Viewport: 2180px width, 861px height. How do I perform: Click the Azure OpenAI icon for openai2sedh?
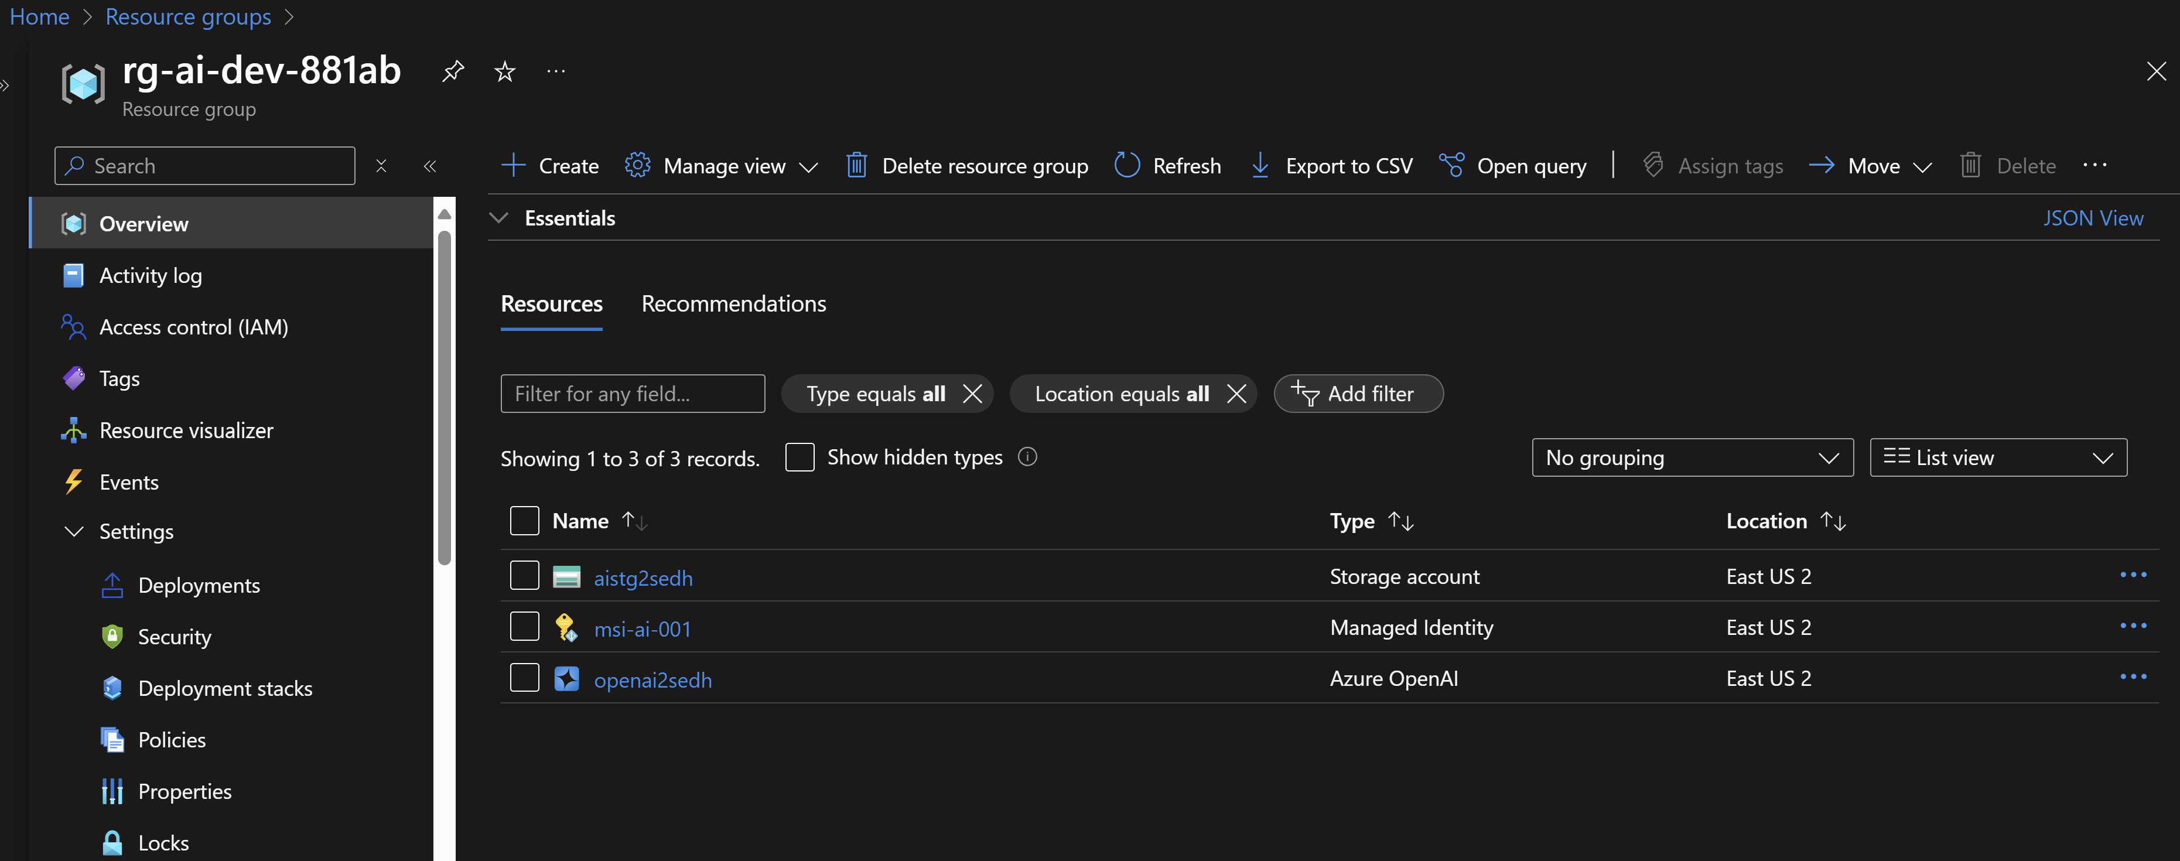tap(566, 679)
